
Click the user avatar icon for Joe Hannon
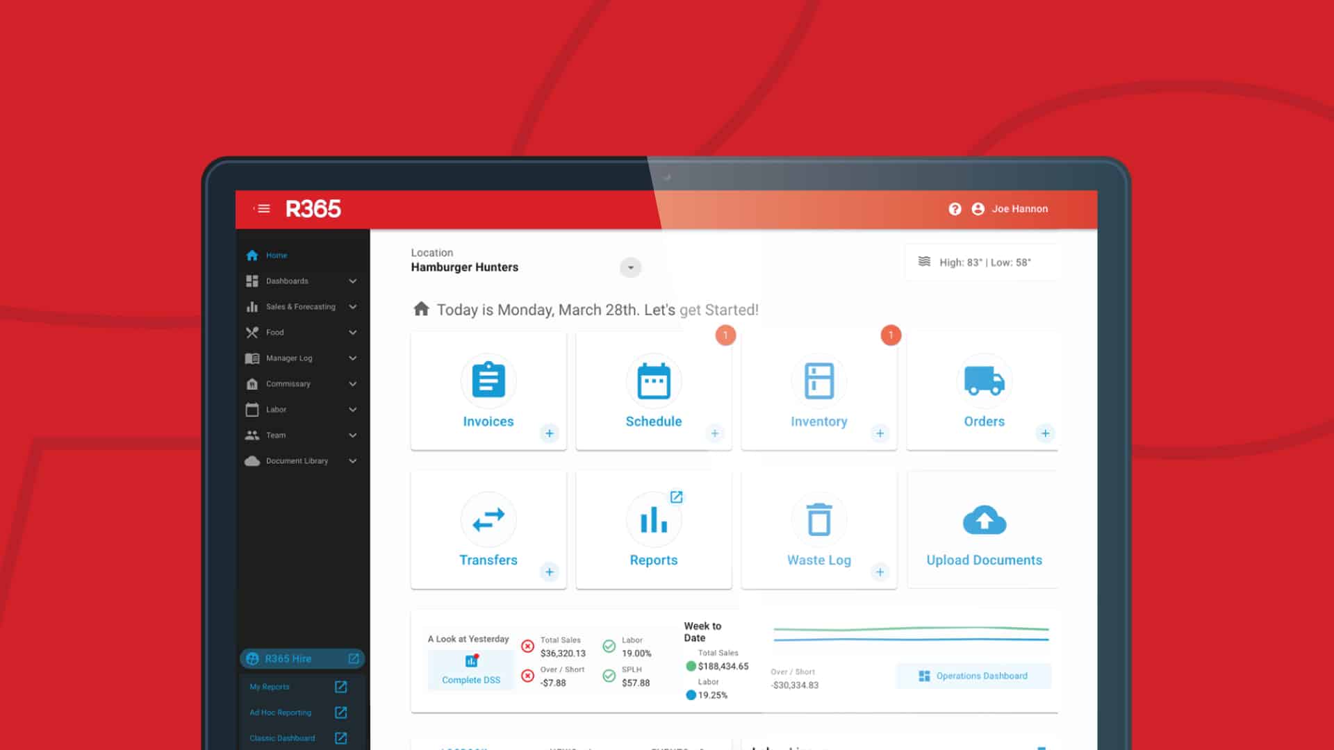(x=978, y=209)
